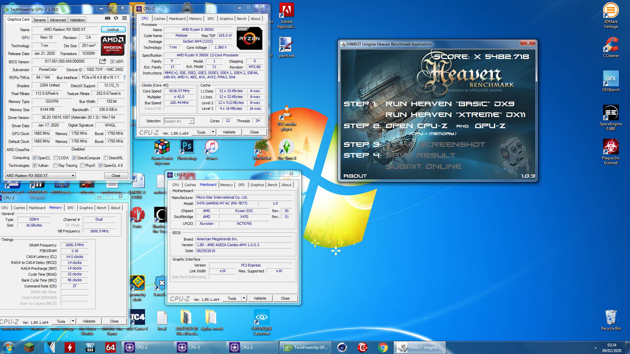Switch to GPU-Z Validation tab
630x354 pixels.
(77, 20)
